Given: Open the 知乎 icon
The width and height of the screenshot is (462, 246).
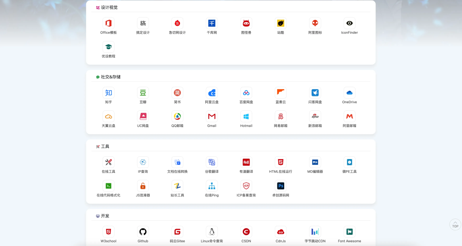Looking at the screenshot, I should click(x=108, y=93).
